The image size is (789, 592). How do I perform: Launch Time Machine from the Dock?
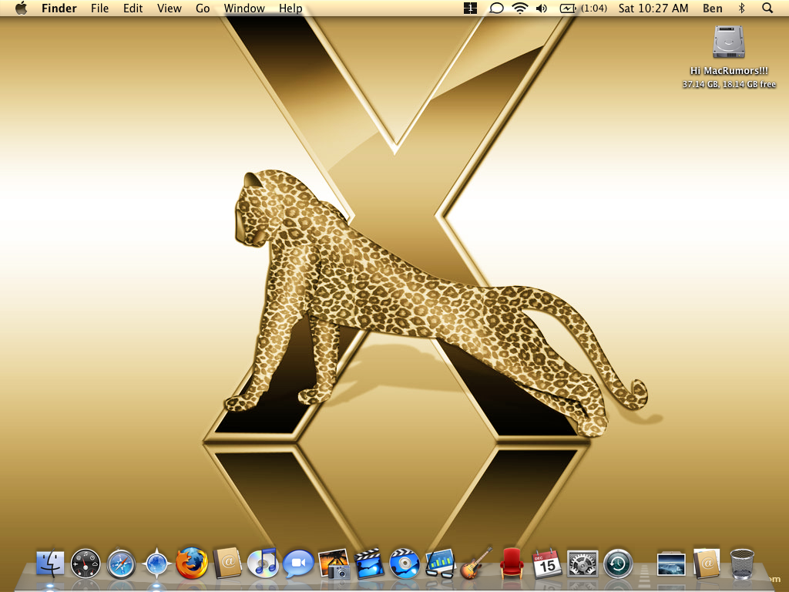pos(618,563)
